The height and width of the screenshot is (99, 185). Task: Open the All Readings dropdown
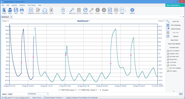pyautogui.click(x=38, y=94)
